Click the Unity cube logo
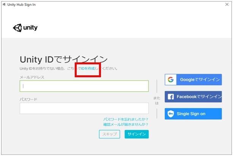233x156 pixels. (17, 28)
